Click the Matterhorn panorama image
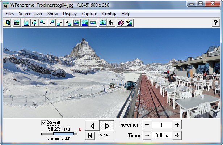The image size is (223, 145). (111, 73)
